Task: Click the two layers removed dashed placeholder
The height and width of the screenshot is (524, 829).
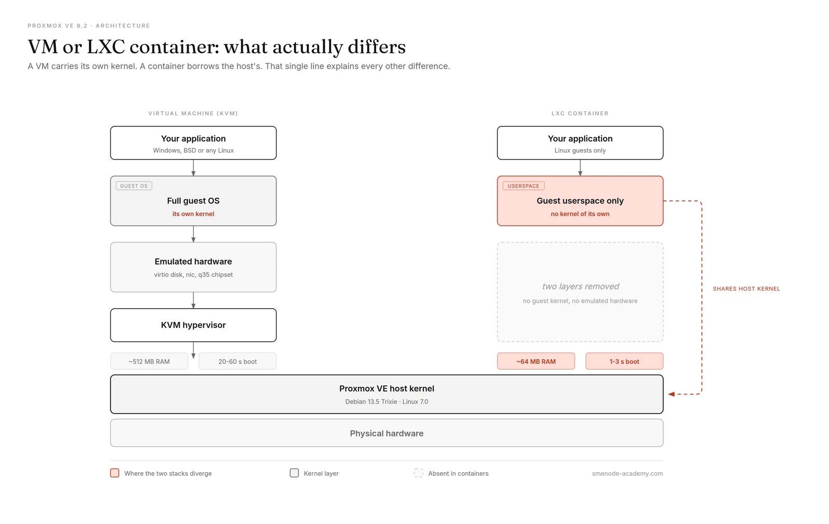Action: (x=580, y=292)
